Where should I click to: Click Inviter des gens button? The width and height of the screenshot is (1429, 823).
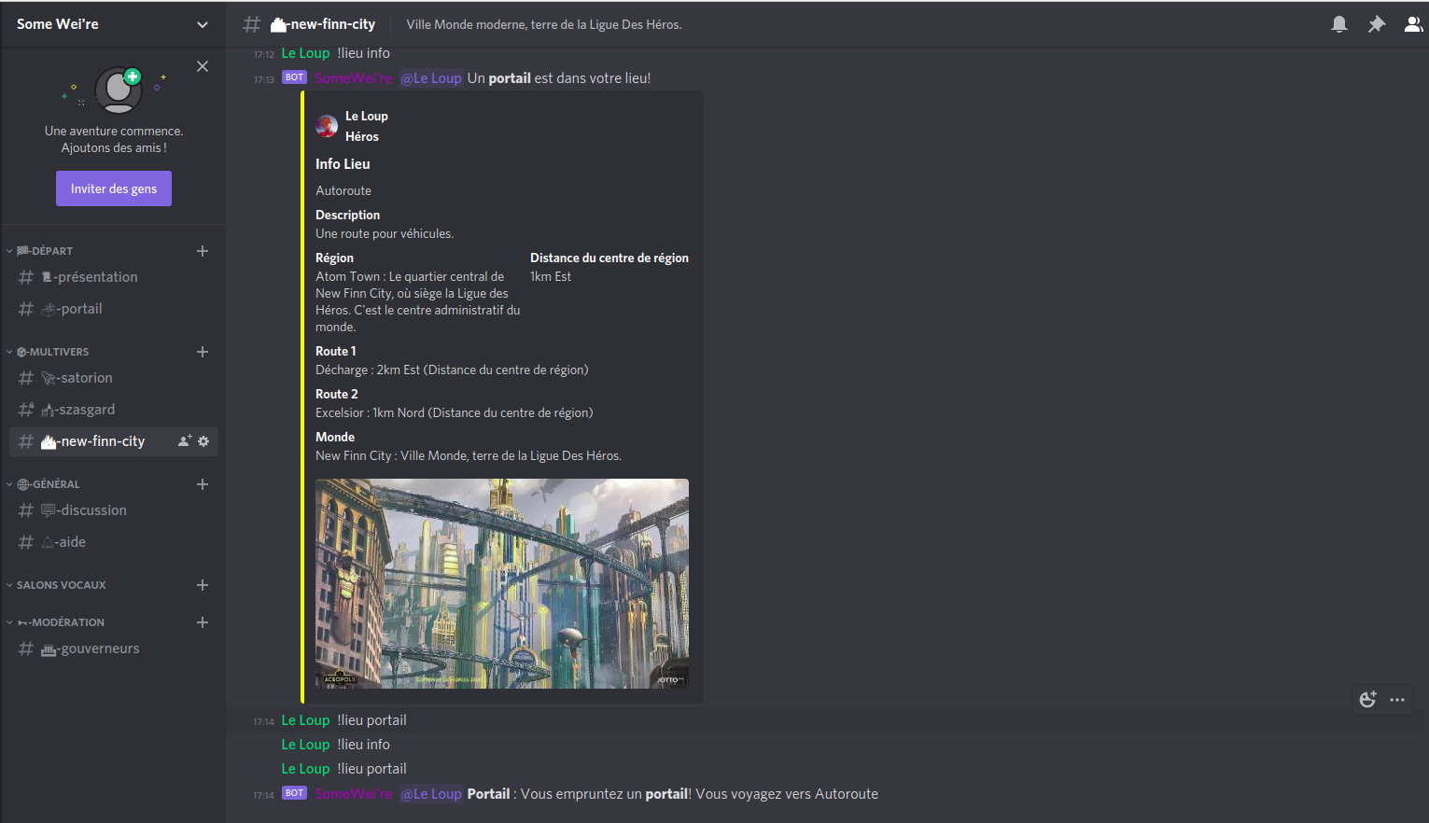(x=114, y=188)
